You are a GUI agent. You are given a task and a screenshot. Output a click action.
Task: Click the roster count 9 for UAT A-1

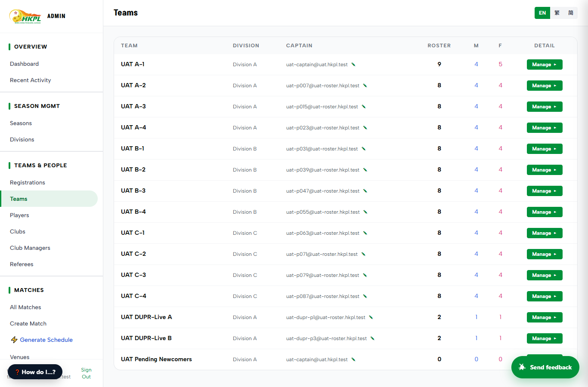coord(439,64)
